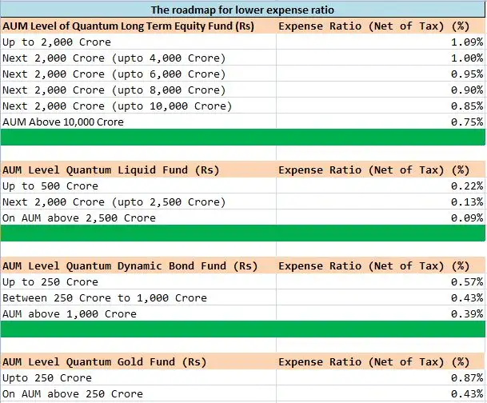Select 'Next 2,000 Crore (upto 4,000 Crore)' cell
The height and width of the screenshot is (403, 487).
(x=114, y=58)
